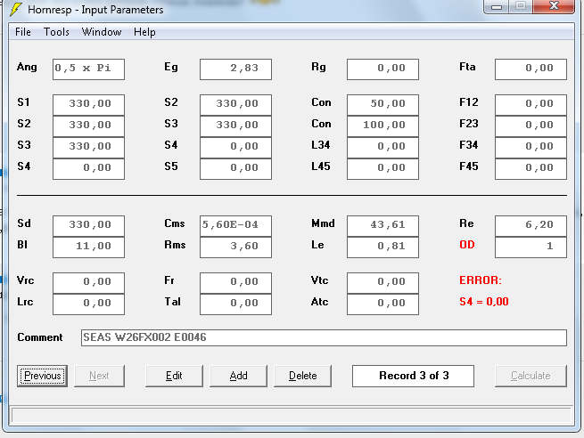Click the red OD label
The width and height of the screenshot is (584, 438).
tap(467, 245)
